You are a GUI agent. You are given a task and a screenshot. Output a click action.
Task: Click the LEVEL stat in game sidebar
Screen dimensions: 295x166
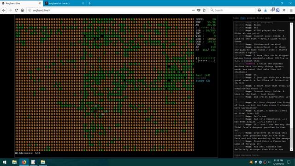pos(206,19)
